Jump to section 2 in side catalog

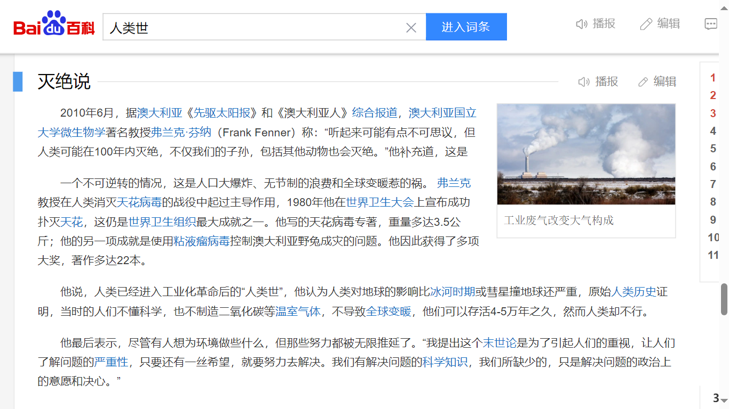click(713, 96)
